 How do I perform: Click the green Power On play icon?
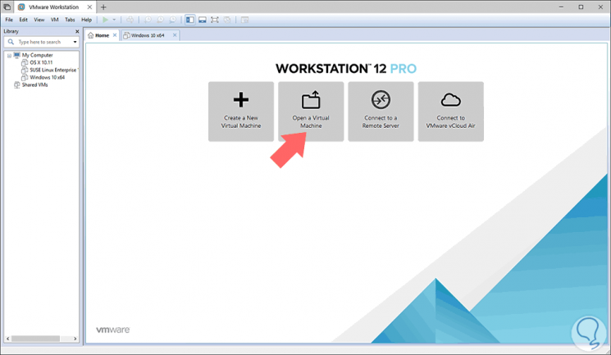tap(105, 20)
